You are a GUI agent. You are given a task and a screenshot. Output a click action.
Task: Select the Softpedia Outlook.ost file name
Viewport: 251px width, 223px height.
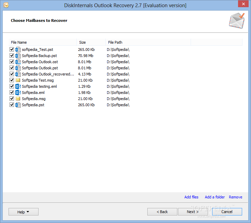[40, 62]
